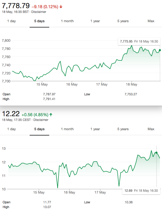Select the 1 day tab in the bottom chart
Screen dimensions: 162x211
(x=11, y=129)
